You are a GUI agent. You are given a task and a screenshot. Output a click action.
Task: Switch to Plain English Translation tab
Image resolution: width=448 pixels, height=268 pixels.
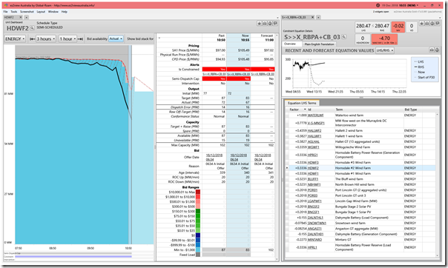(319, 44)
